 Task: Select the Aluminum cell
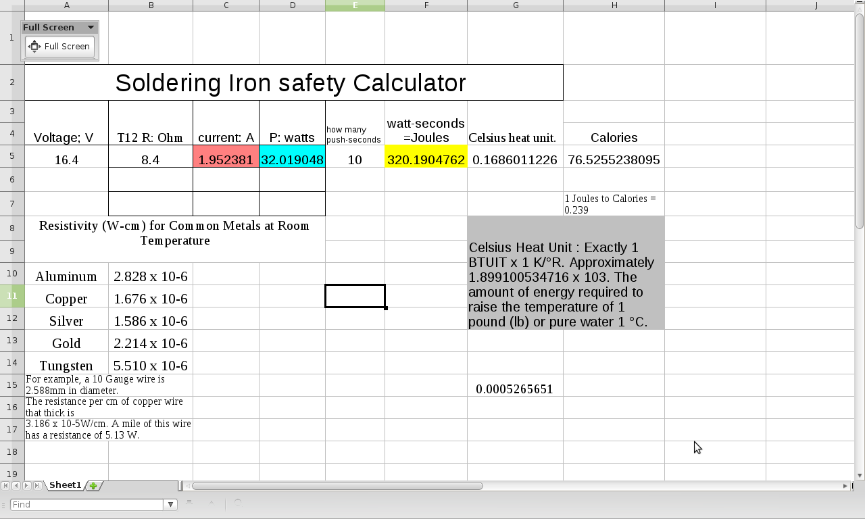tap(66, 274)
